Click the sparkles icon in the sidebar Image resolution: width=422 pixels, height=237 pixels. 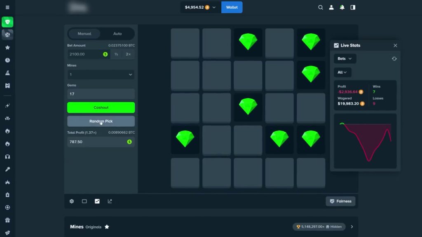tap(7, 106)
